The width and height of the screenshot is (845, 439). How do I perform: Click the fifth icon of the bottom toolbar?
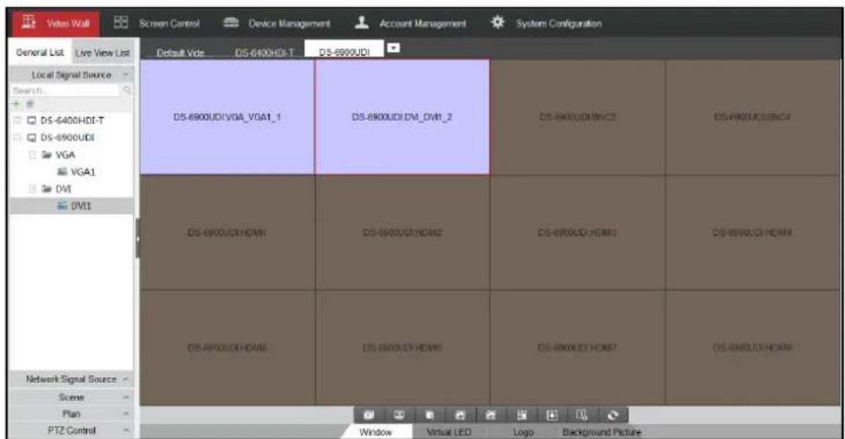(490, 415)
